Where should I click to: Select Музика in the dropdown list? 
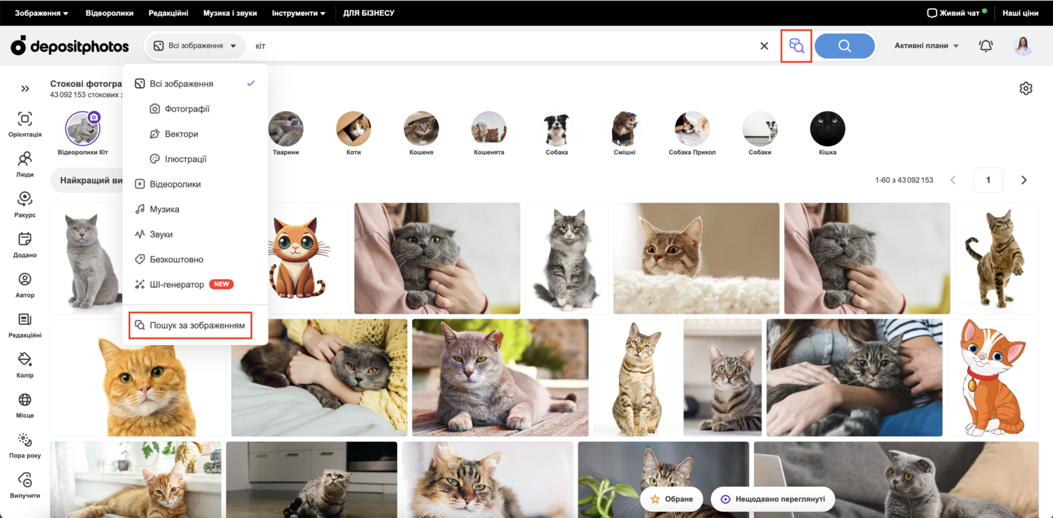click(x=195, y=209)
